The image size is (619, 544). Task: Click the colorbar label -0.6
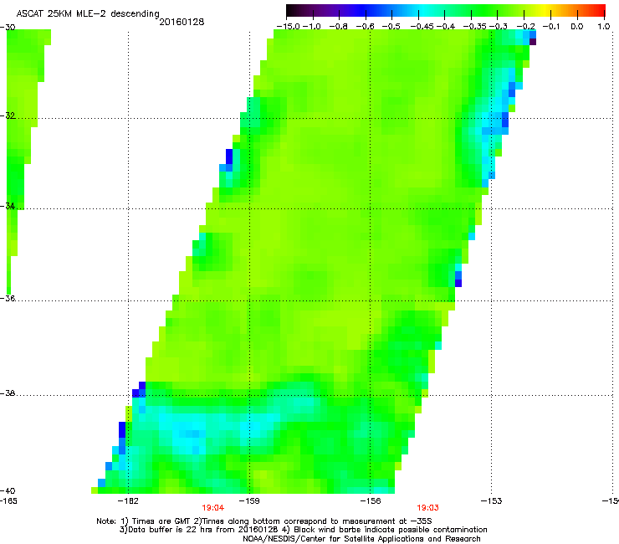click(366, 27)
